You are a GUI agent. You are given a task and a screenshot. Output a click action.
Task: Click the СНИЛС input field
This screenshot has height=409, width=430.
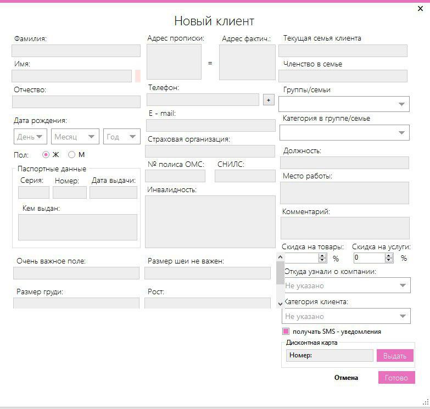pos(245,176)
